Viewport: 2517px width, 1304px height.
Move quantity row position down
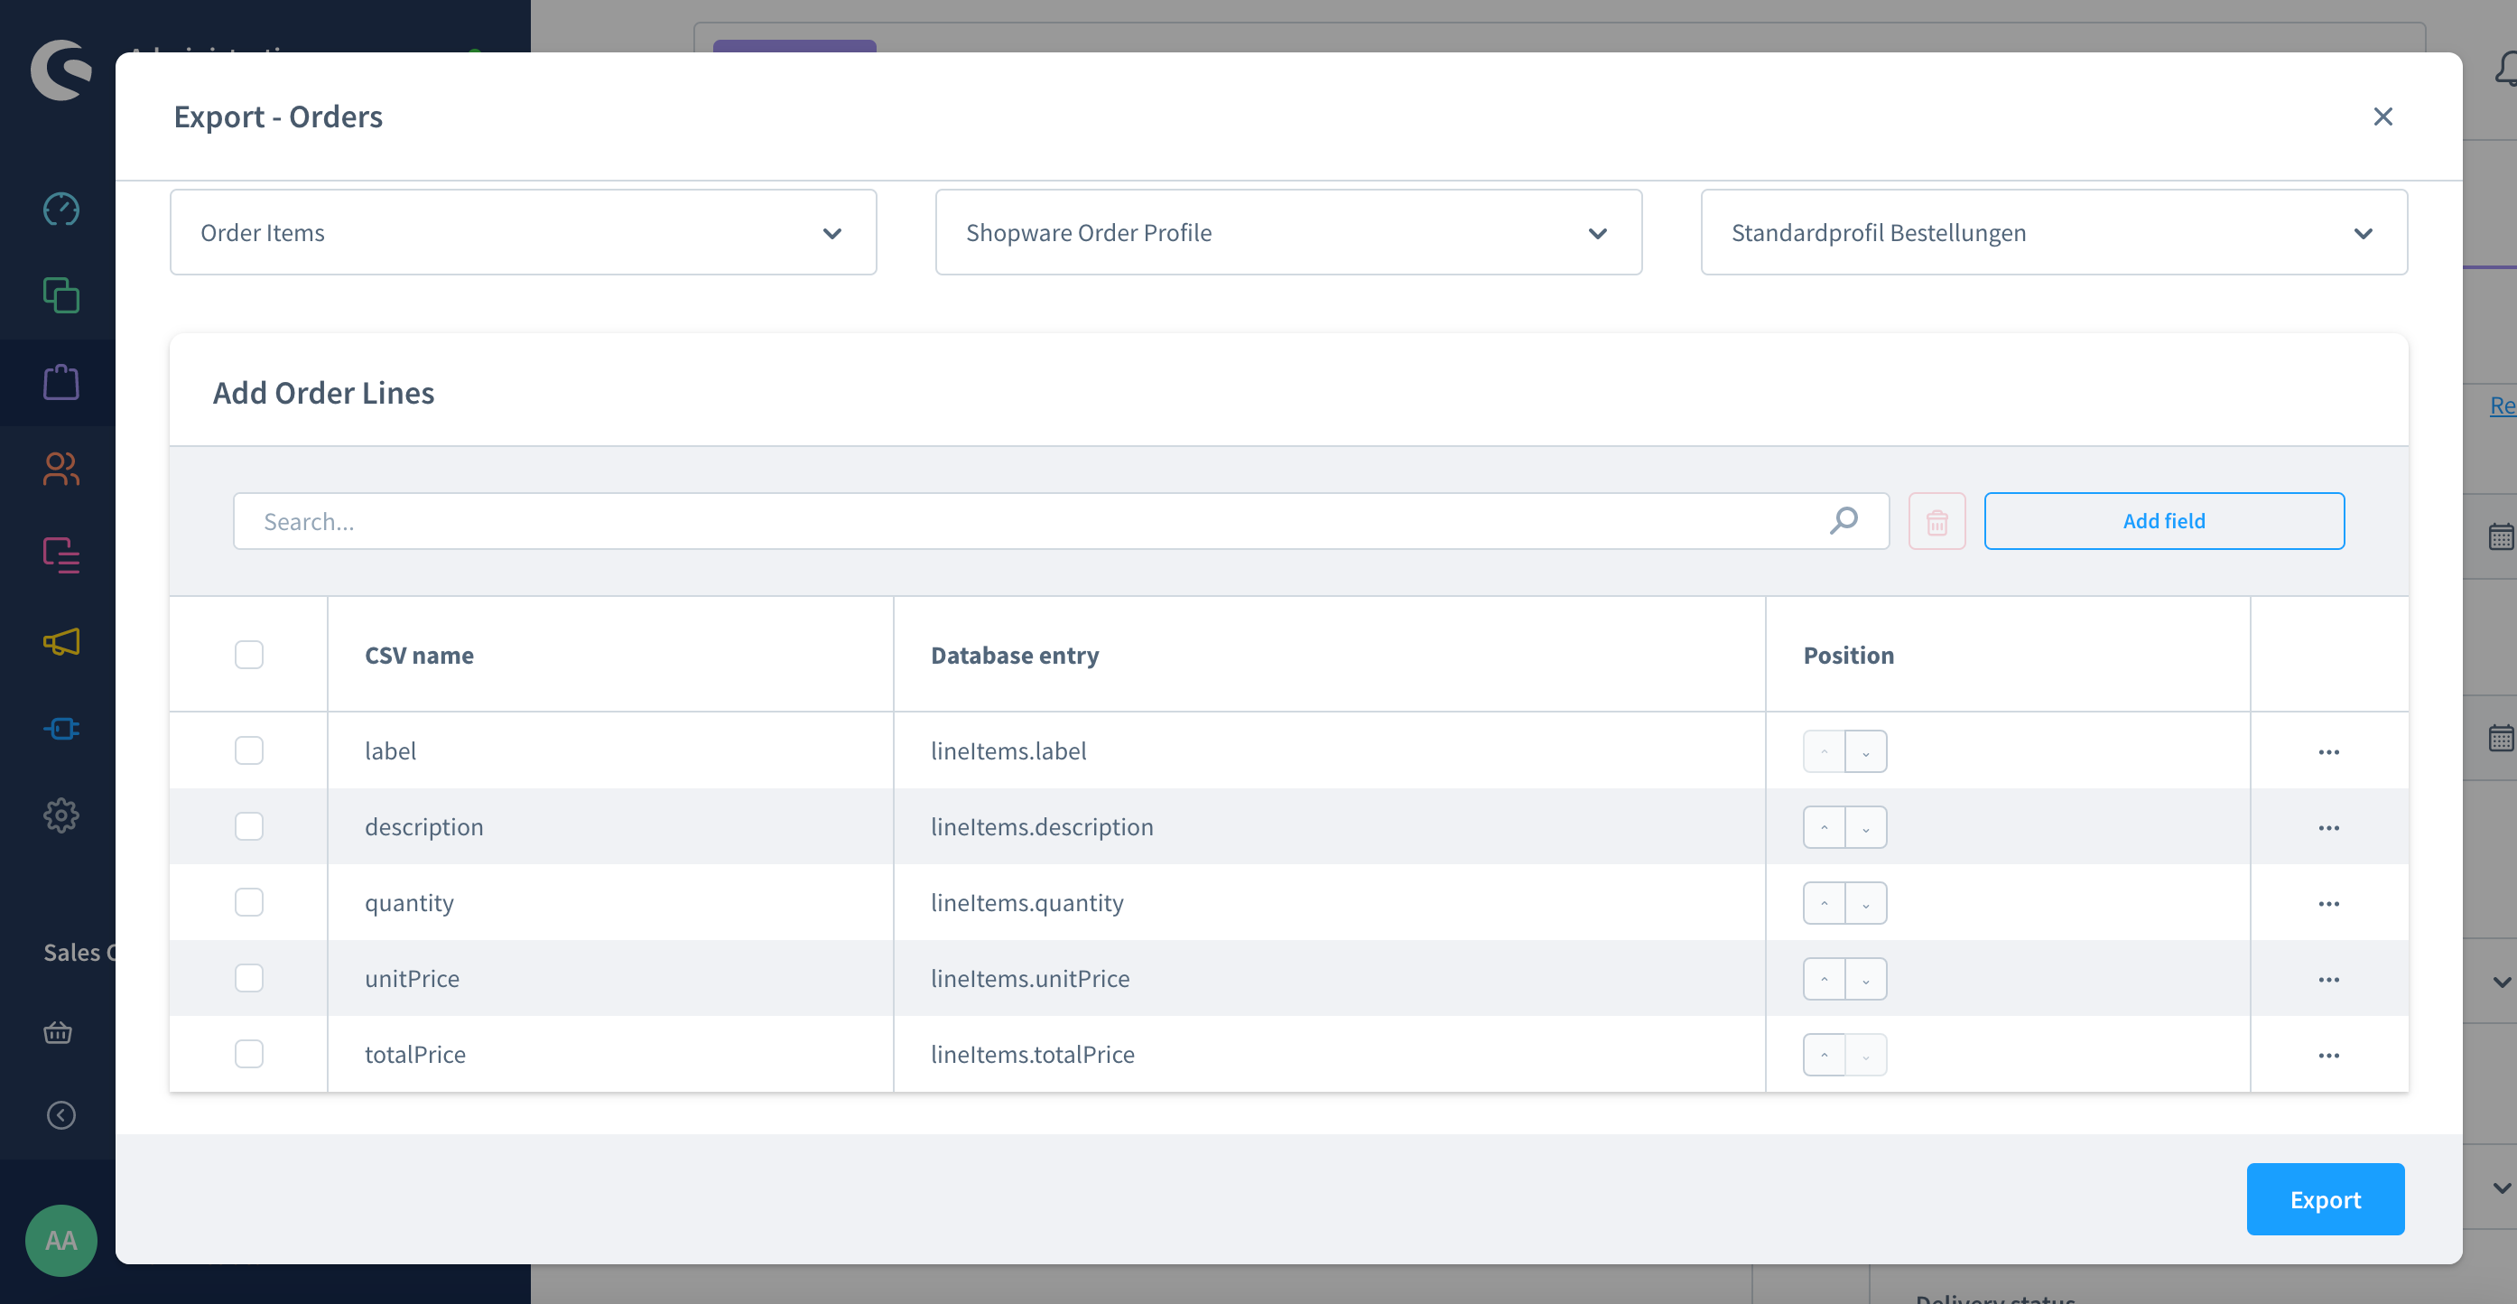pos(1866,903)
